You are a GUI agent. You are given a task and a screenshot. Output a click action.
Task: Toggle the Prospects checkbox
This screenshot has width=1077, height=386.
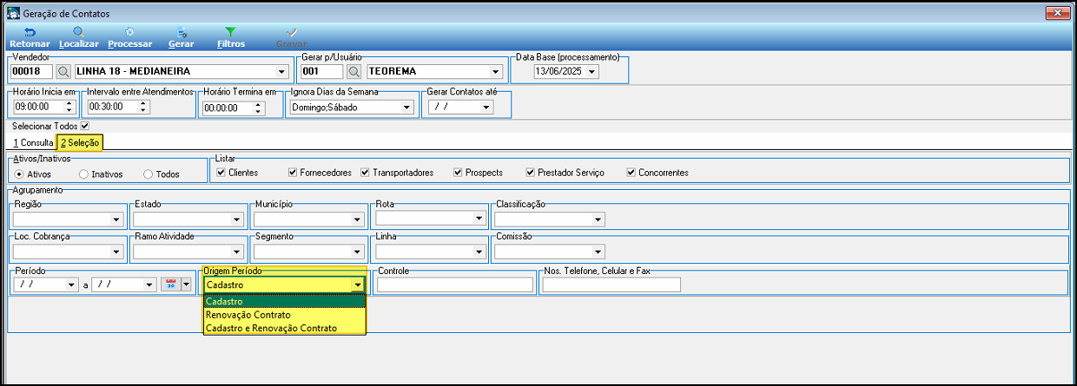[x=458, y=173]
